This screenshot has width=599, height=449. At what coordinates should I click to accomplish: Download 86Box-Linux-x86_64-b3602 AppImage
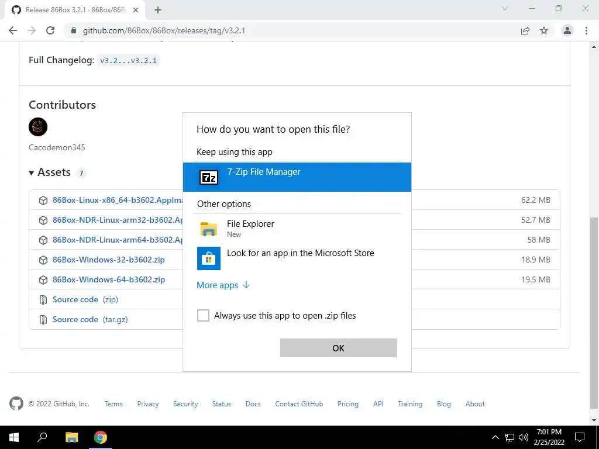118,200
